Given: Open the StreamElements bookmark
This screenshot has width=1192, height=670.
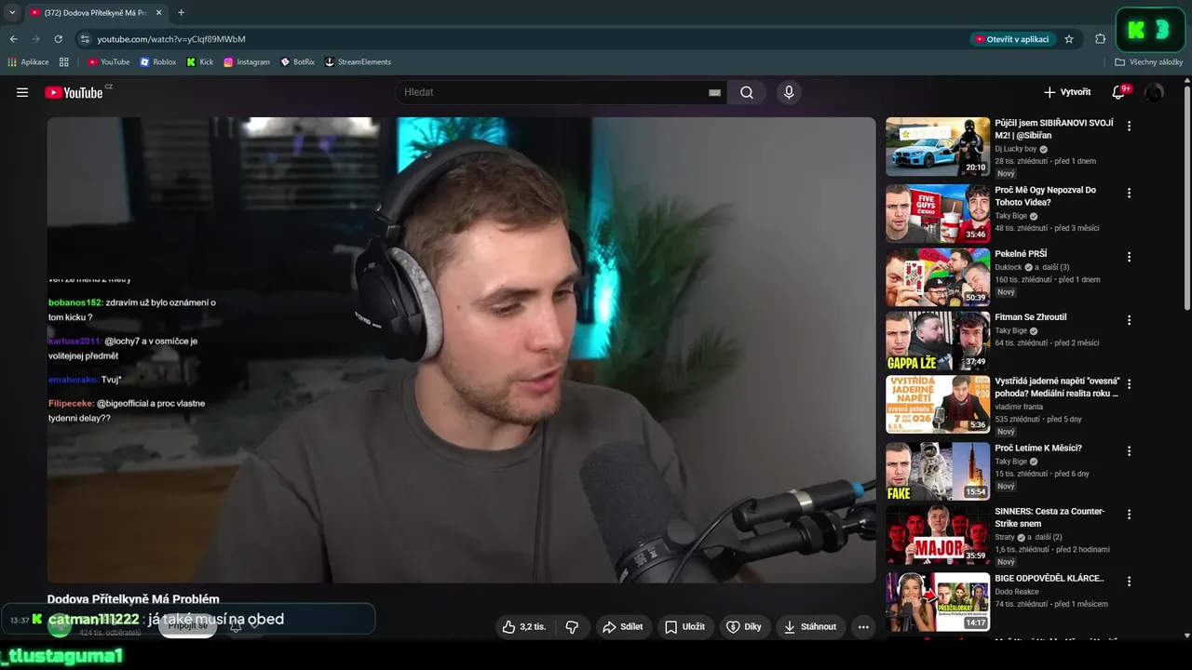Looking at the screenshot, I should (358, 62).
